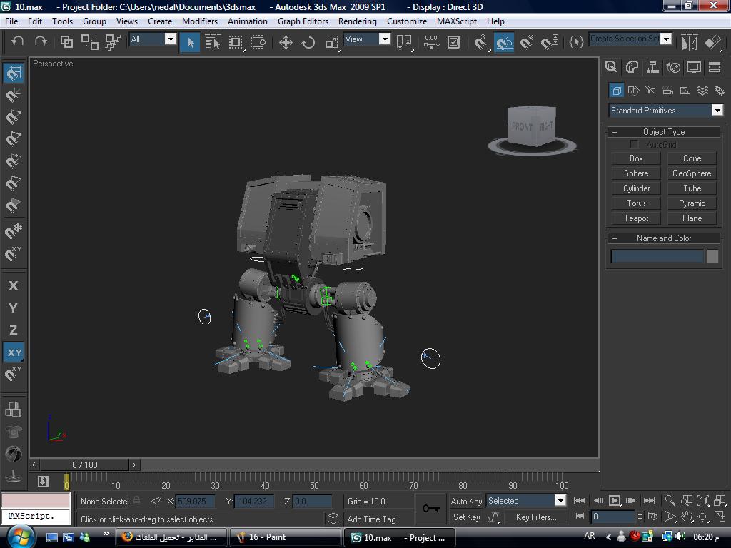This screenshot has width=731, height=548.
Task: Toggle the 3D Snaps button
Action: point(480,42)
